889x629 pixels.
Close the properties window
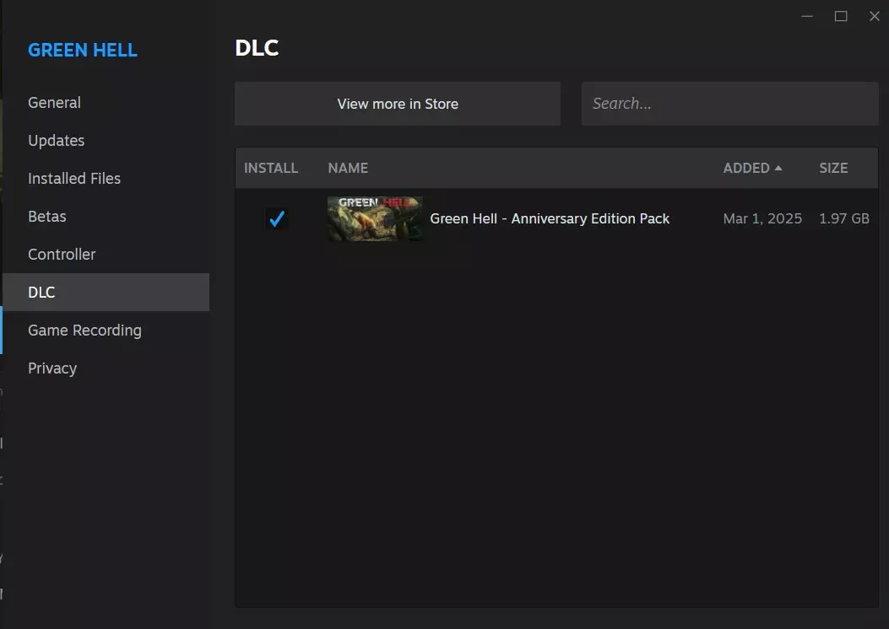point(875,16)
